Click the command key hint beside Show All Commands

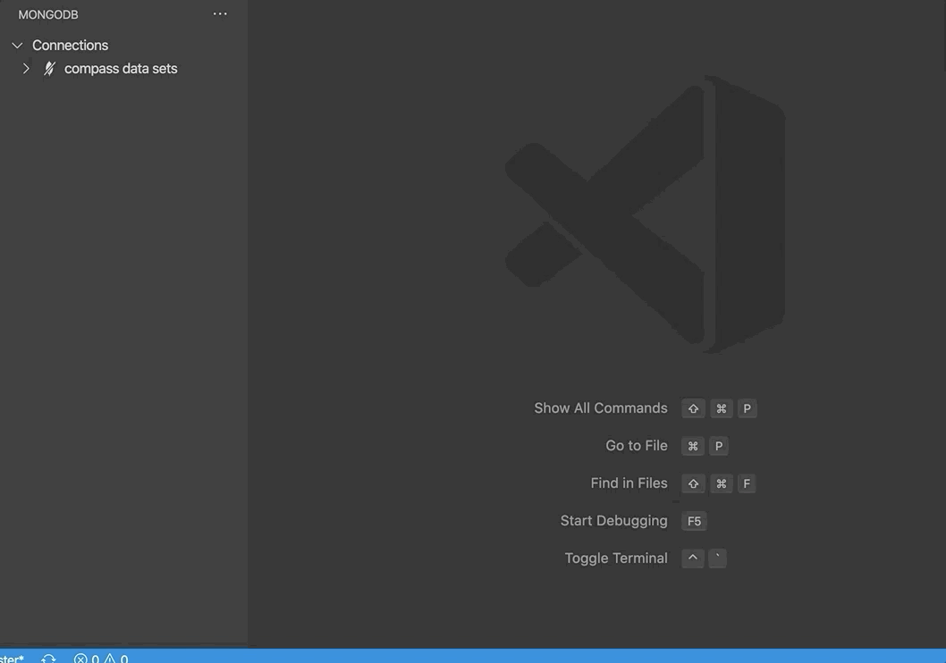coord(721,408)
